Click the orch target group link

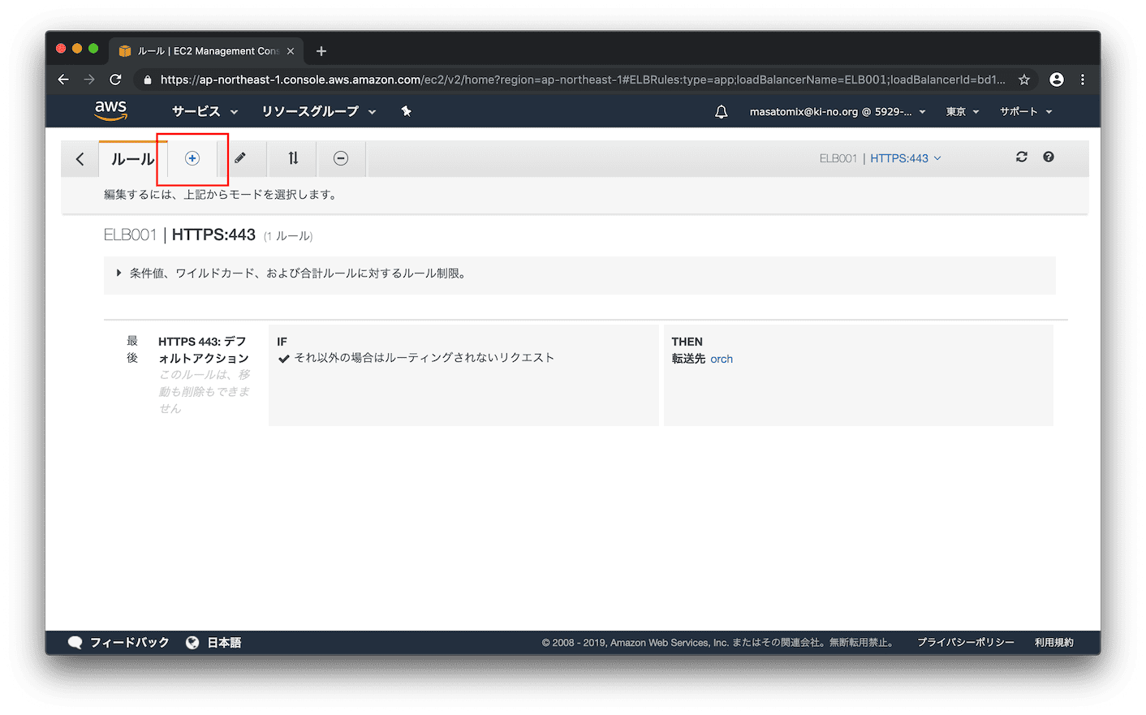pyautogui.click(x=722, y=359)
